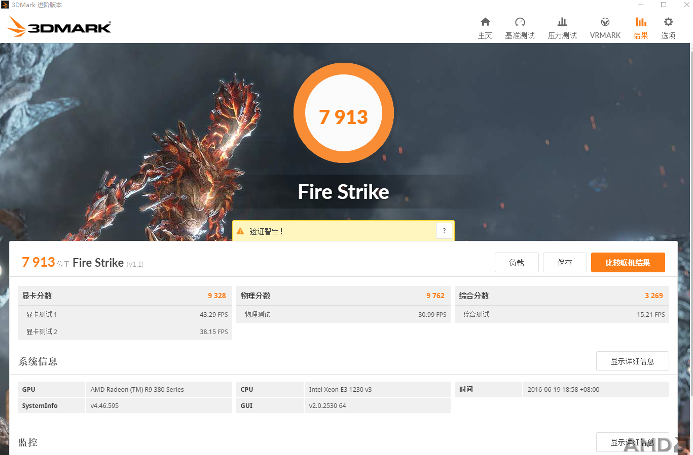Minimize the 3DMark window
This screenshot has width=693, height=455.
[641, 5]
